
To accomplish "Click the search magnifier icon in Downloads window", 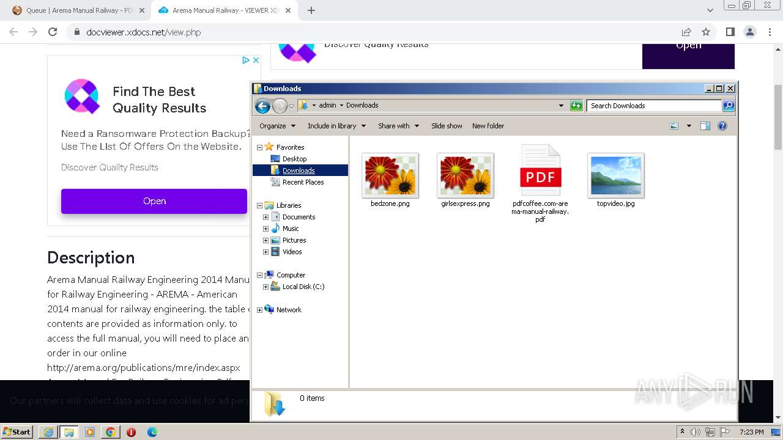I will pyautogui.click(x=729, y=106).
